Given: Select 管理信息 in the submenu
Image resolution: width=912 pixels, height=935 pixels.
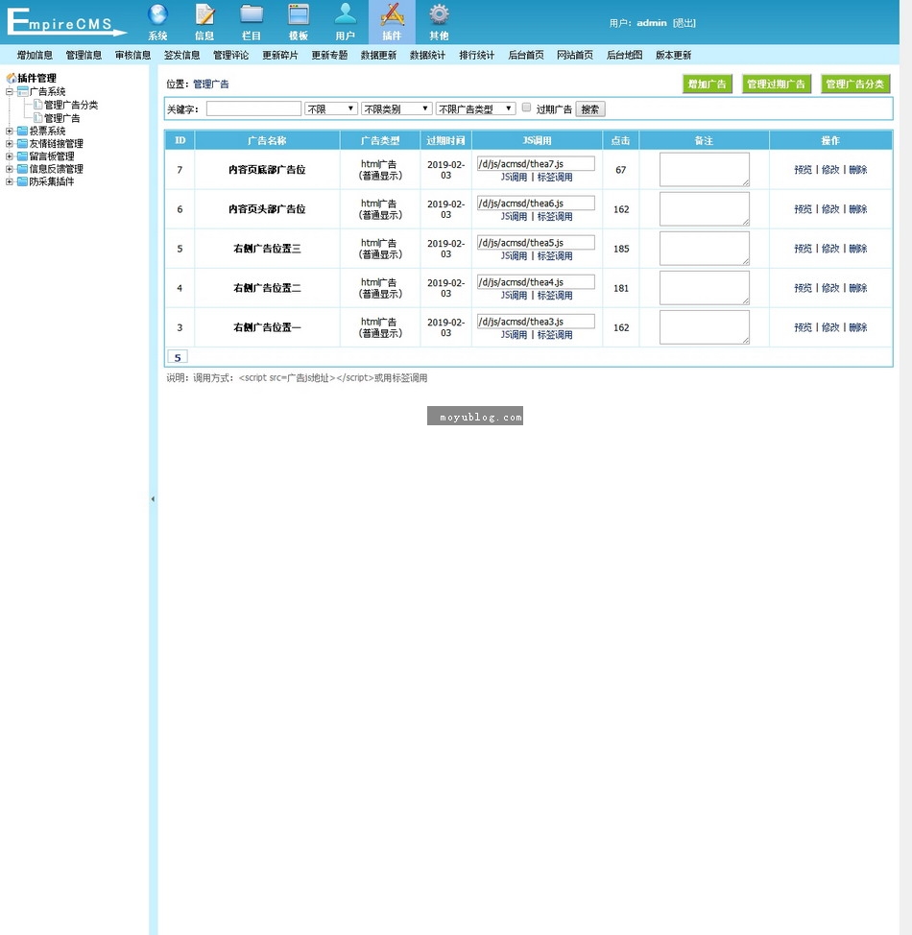Looking at the screenshot, I should (84, 55).
